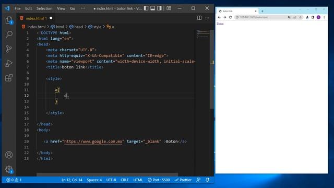Open the browser extensions icon
The image size is (334, 188).
point(307,17)
